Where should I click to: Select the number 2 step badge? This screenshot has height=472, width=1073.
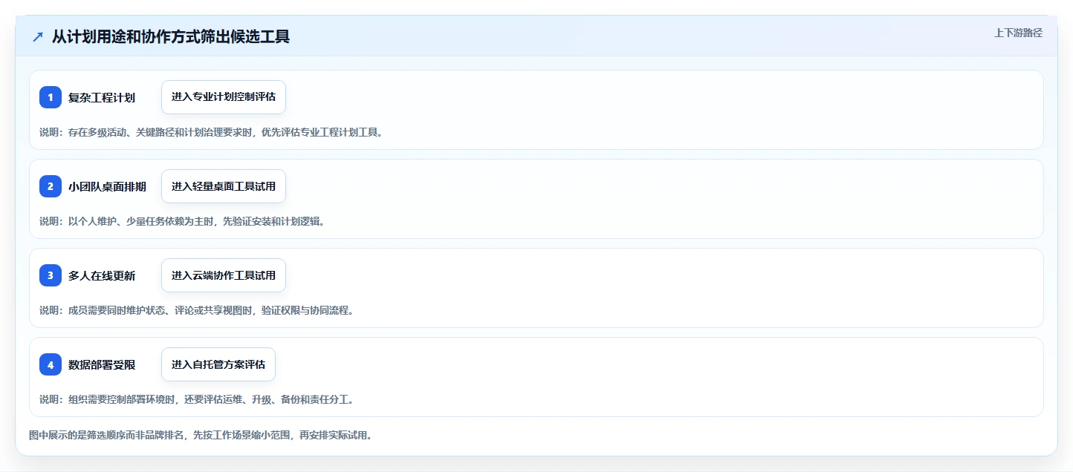click(51, 186)
